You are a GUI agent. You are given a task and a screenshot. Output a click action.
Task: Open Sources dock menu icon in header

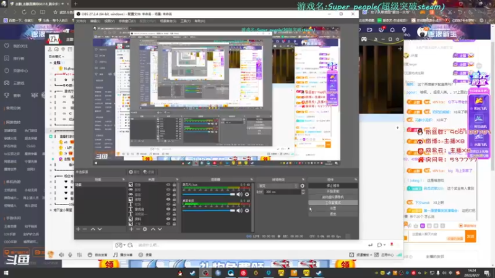177,179
